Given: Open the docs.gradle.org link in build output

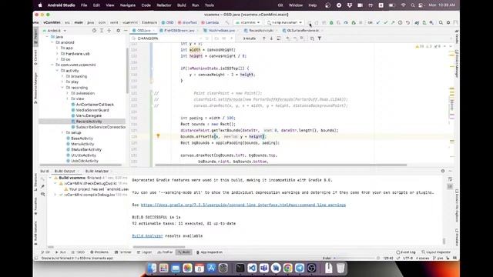Looking at the screenshot, I should coord(243,205).
